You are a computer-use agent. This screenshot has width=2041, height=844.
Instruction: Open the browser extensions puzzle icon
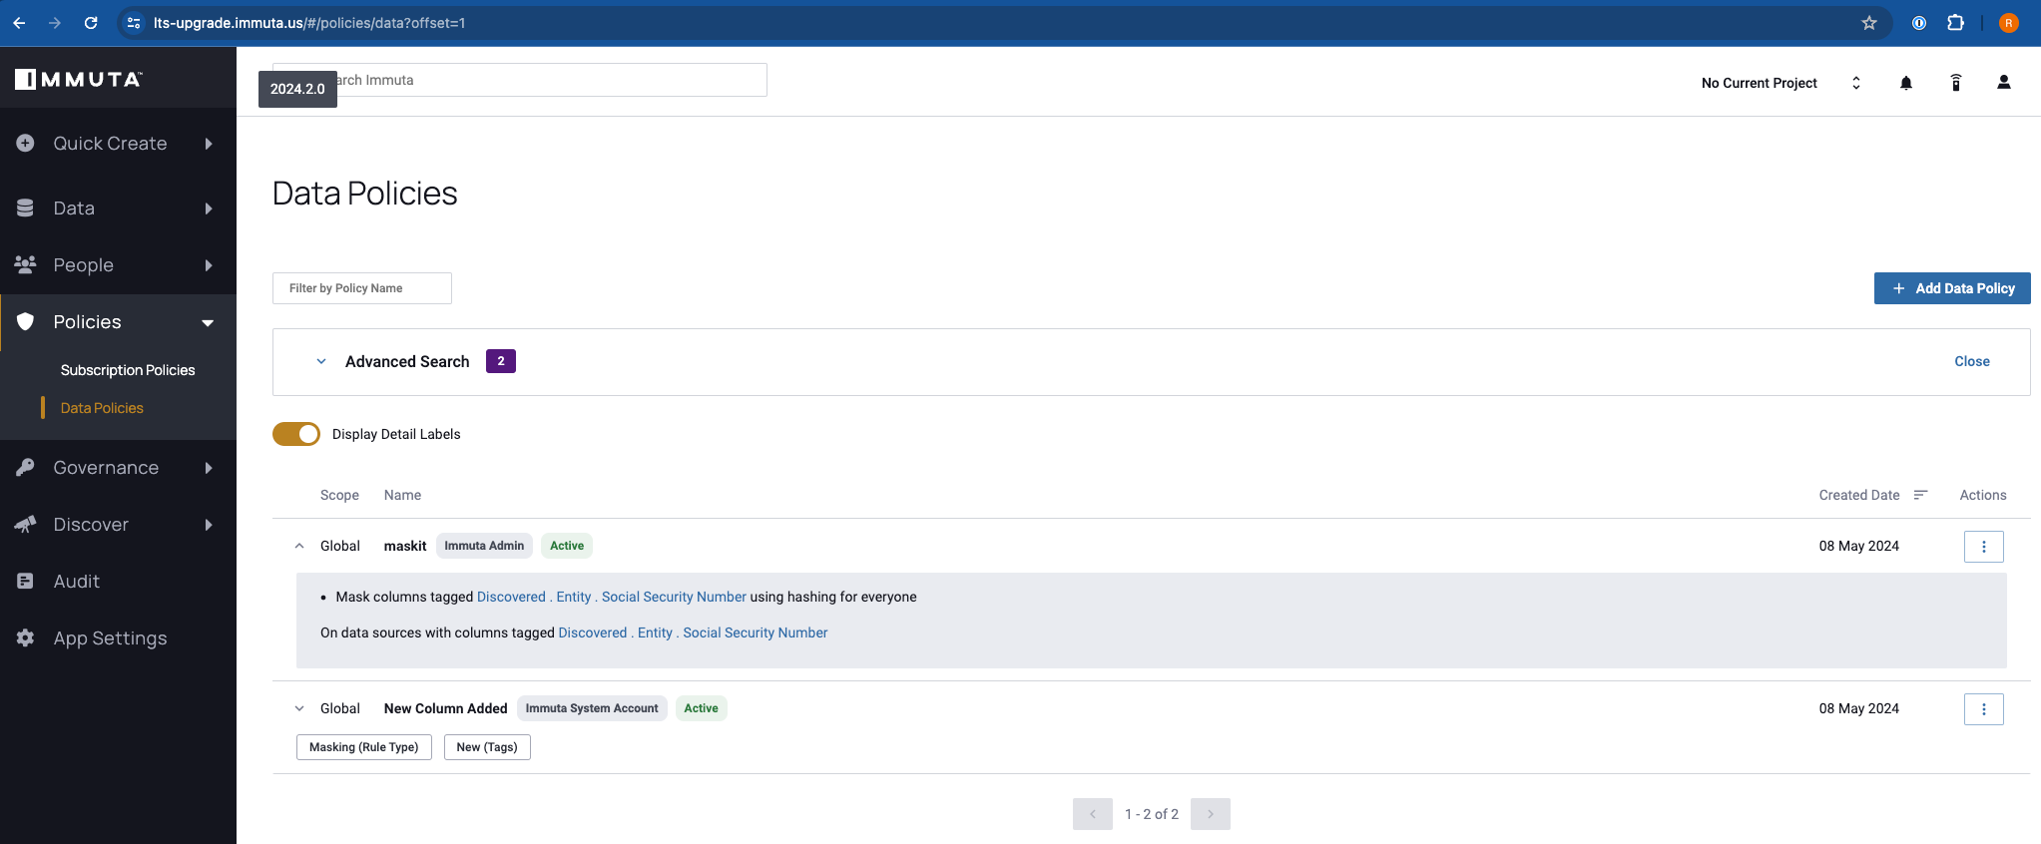[1955, 23]
